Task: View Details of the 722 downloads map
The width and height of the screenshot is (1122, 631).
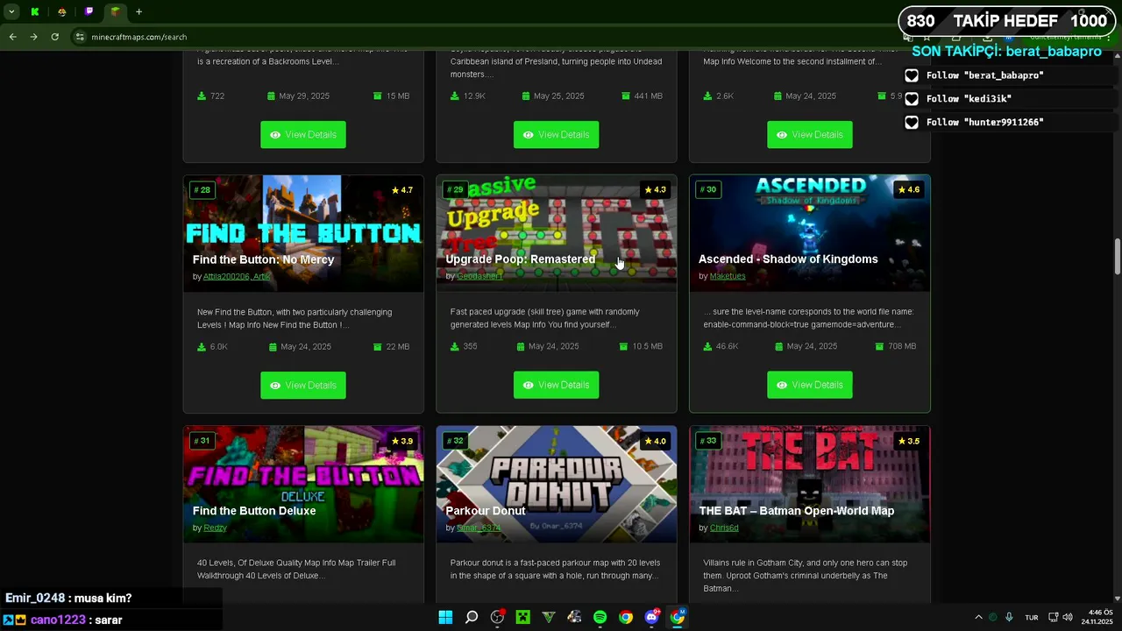Action: tap(303, 135)
